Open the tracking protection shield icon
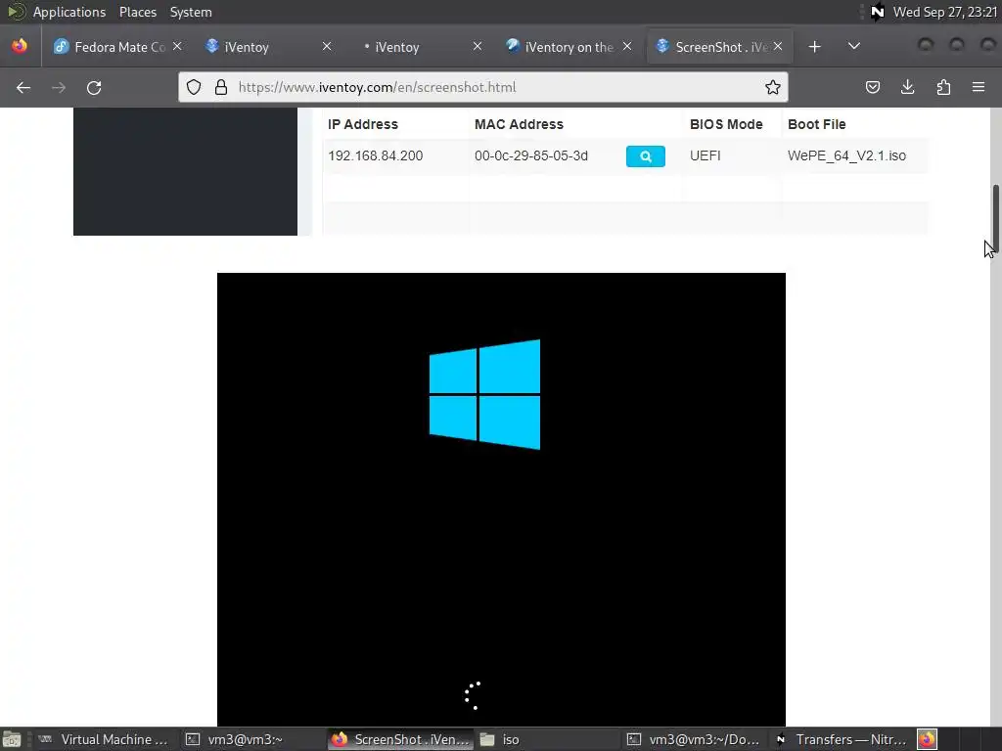This screenshot has width=1002, height=751. (x=194, y=87)
